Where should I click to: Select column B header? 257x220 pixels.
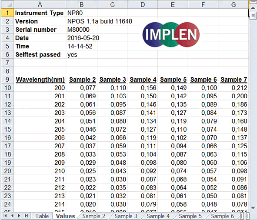point(81,4)
